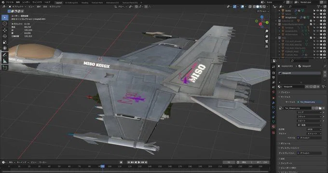Open the ウィンドウ menu
Image resolution: width=328 pixels, height=173 pixels.
click(x=37, y=2)
